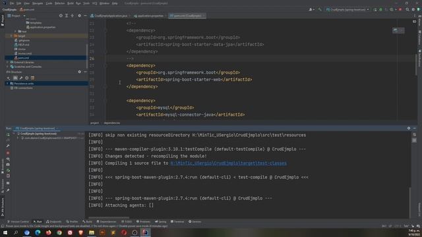The height and width of the screenshot is (237, 422).
Task: Open Spring tool window
Action: (161, 222)
